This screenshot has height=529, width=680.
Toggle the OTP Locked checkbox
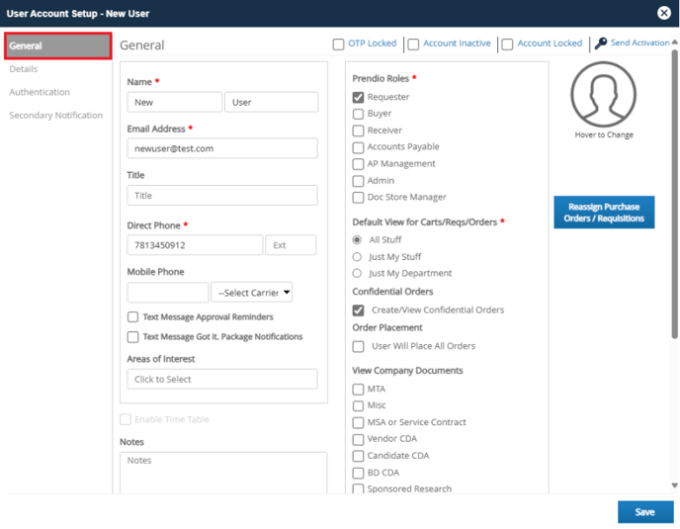tap(338, 44)
